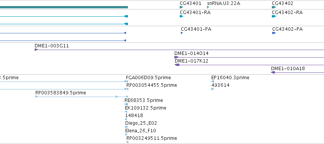Click the snRNA:U3:22A gene marker

(208, 7)
